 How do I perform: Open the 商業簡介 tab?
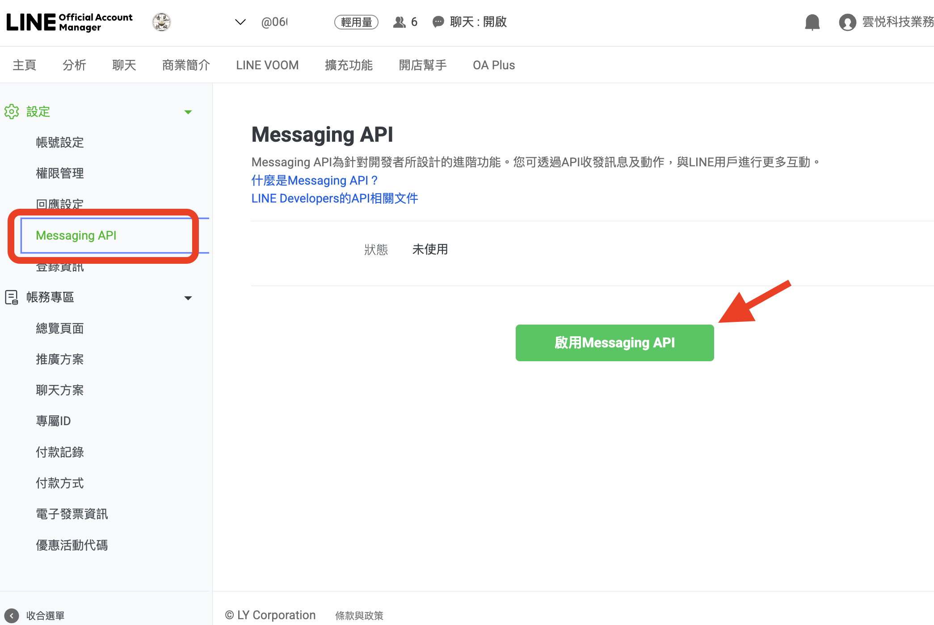(186, 65)
